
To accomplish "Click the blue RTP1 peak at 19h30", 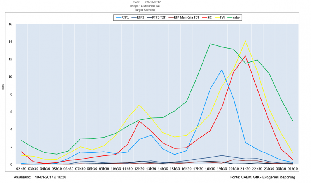I will point(222,70).
